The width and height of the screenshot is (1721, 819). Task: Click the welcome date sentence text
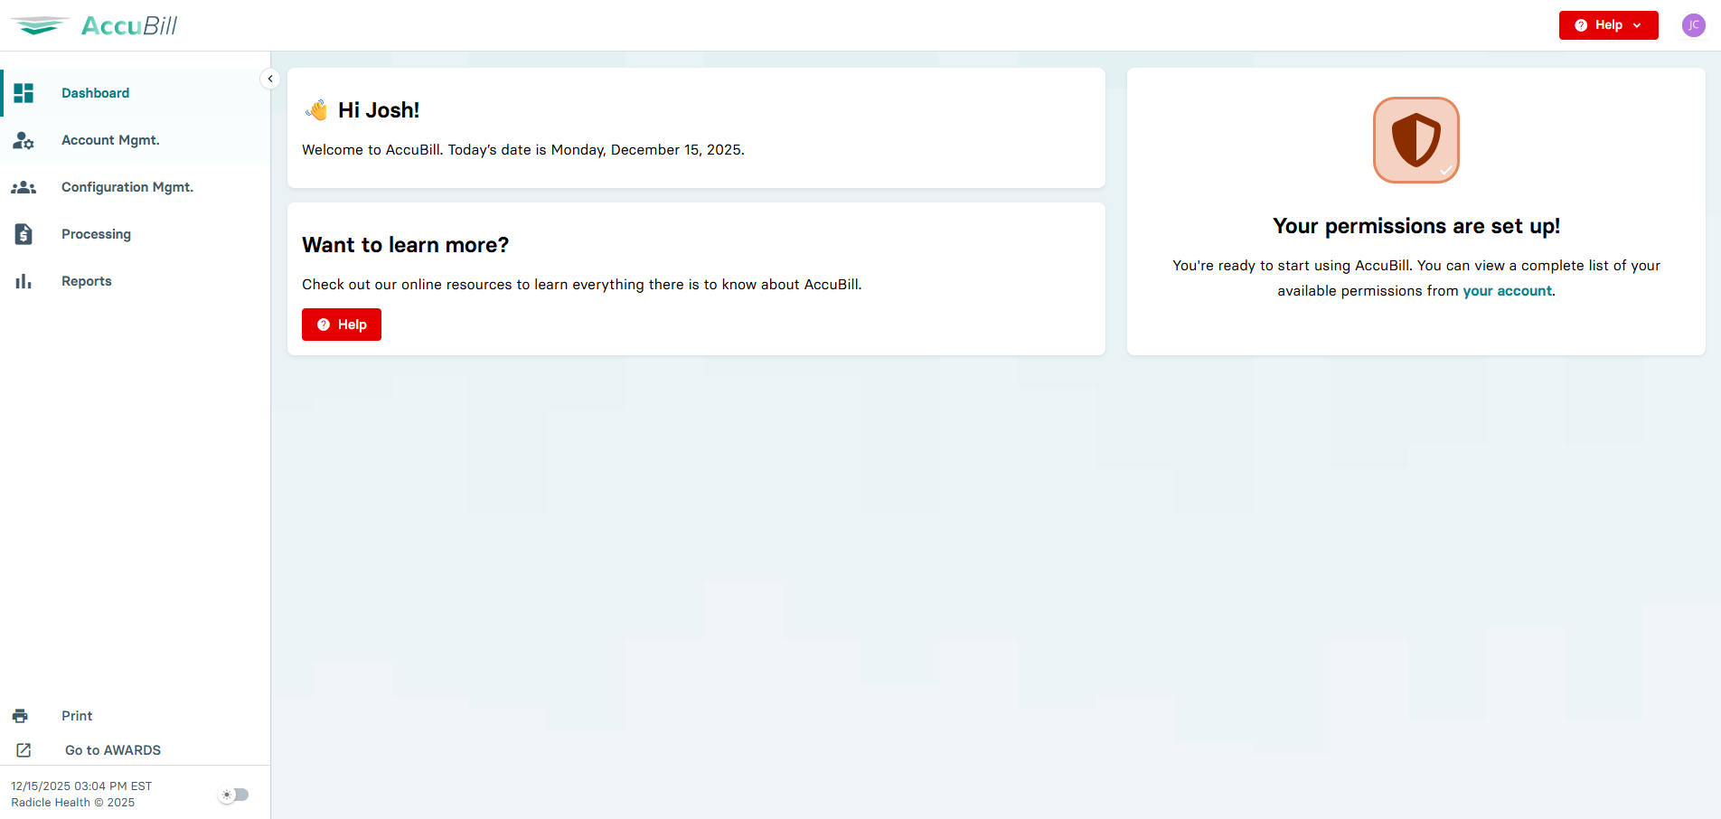coord(523,150)
